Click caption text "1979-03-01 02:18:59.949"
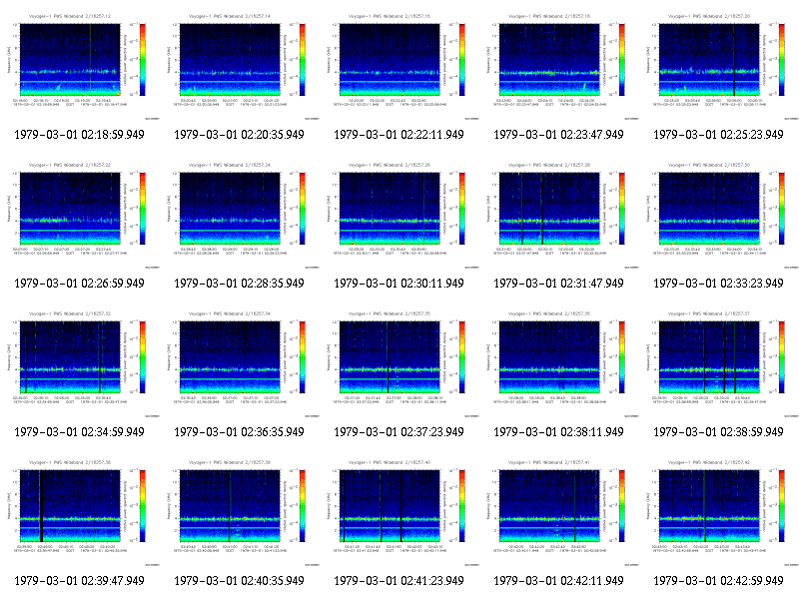Viewport: 799px width, 595px height. pos(80,135)
